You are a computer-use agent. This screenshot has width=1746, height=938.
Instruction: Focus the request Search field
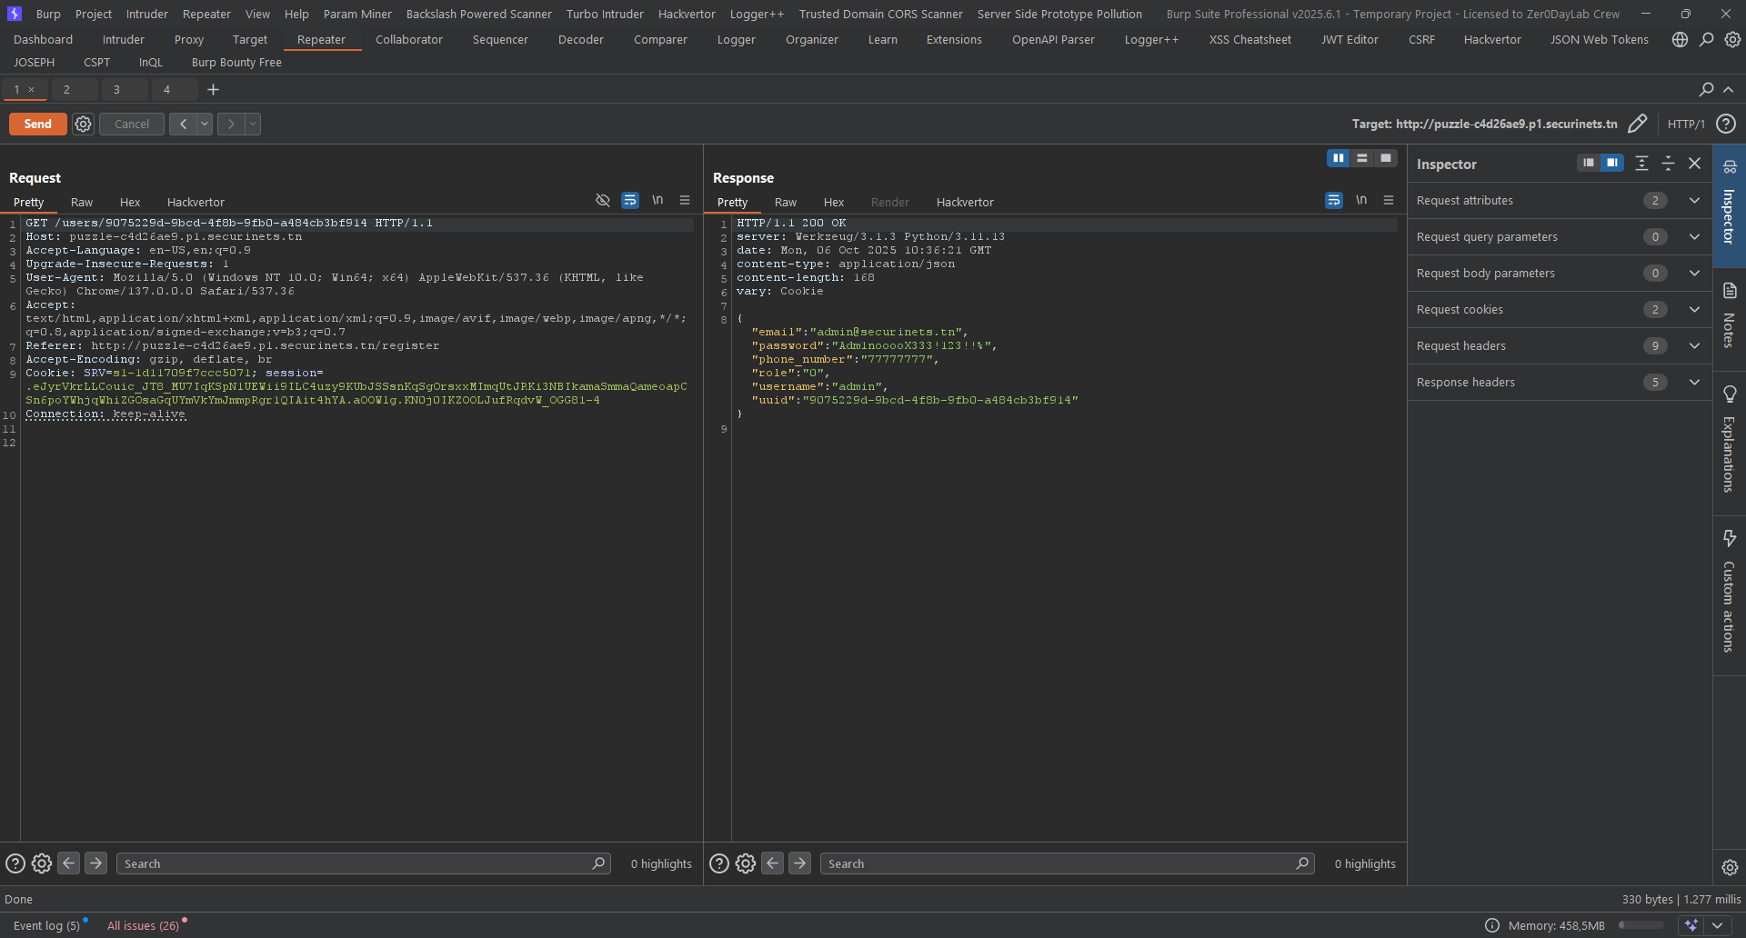tap(362, 863)
